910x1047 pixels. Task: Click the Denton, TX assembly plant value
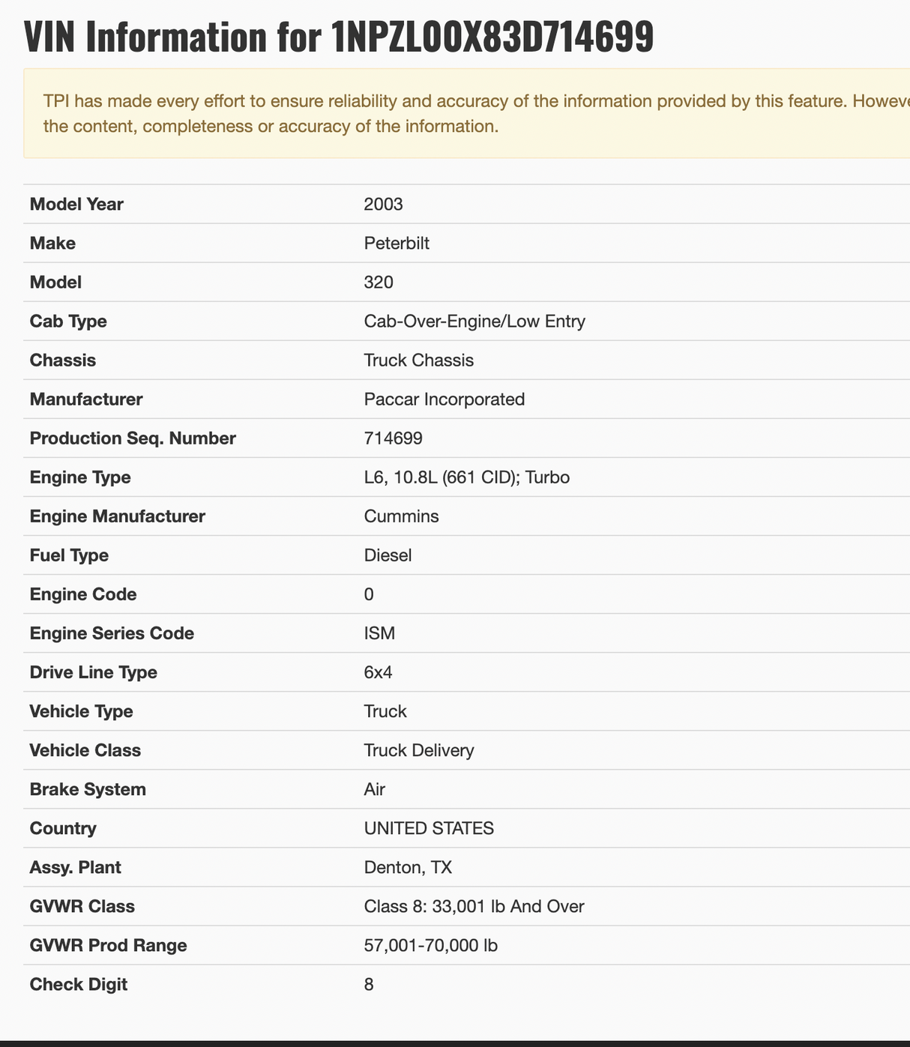408,866
